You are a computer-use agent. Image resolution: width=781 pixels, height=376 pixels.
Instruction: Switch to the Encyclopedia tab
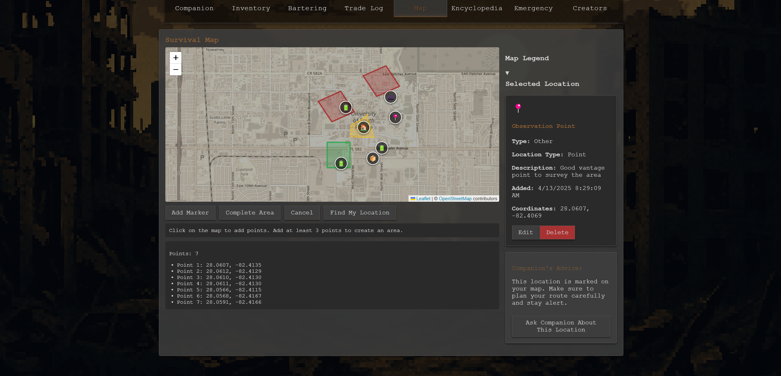[x=477, y=8]
